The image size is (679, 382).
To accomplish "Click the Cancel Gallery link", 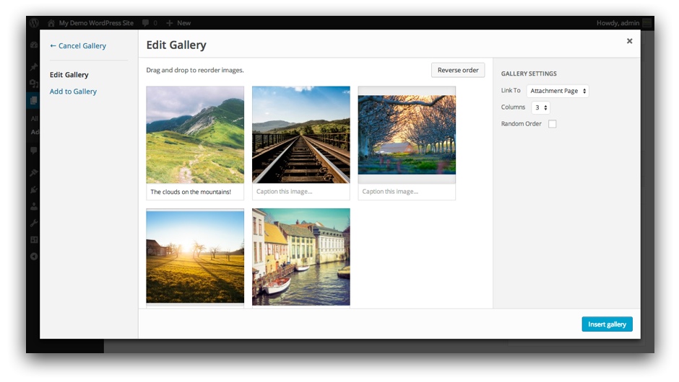I will pyautogui.click(x=78, y=46).
